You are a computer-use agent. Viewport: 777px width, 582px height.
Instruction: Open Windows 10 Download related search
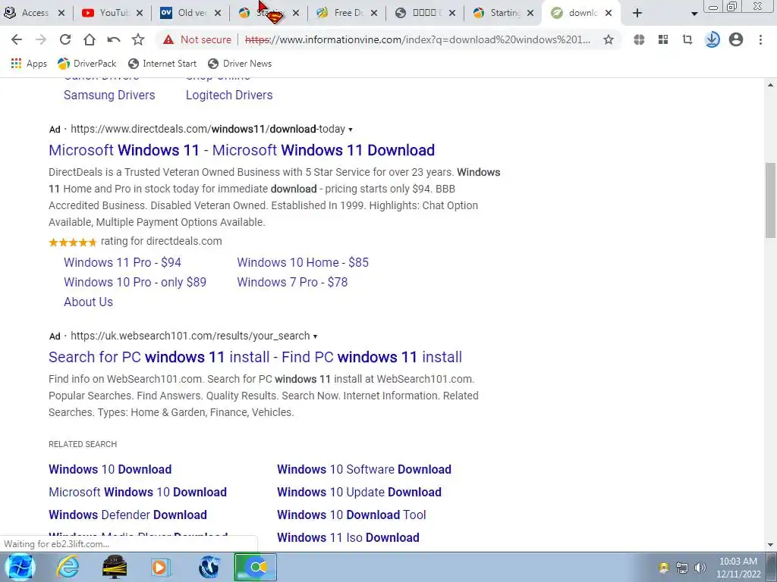[110, 469]
